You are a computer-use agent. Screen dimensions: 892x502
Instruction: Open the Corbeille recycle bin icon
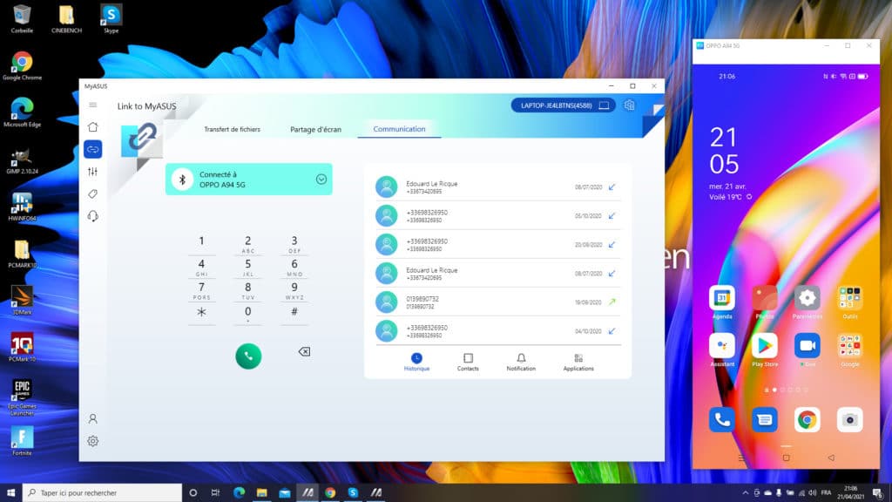tap(22, 19)
